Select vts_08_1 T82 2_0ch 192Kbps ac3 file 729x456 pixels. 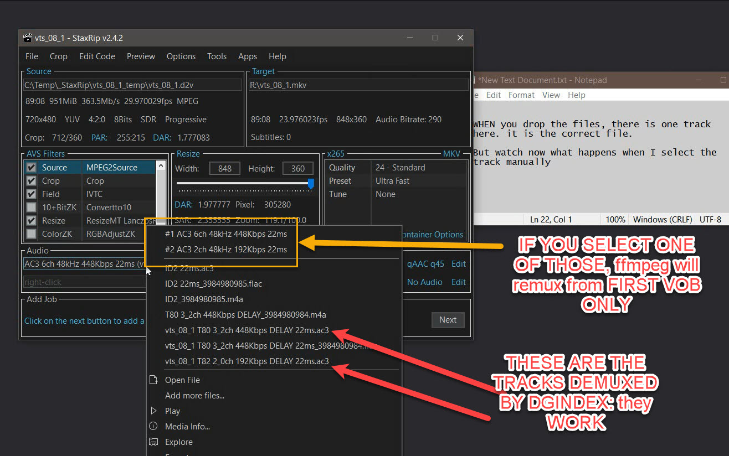247,361
